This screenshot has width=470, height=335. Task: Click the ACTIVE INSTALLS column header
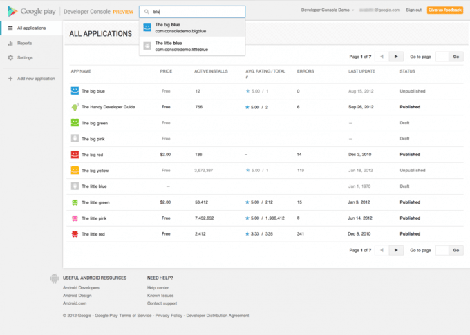(x=211, y=71)
